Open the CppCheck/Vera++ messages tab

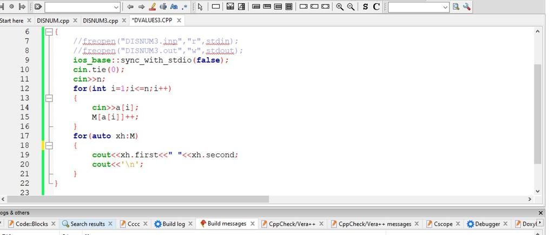tap(371, 224)
